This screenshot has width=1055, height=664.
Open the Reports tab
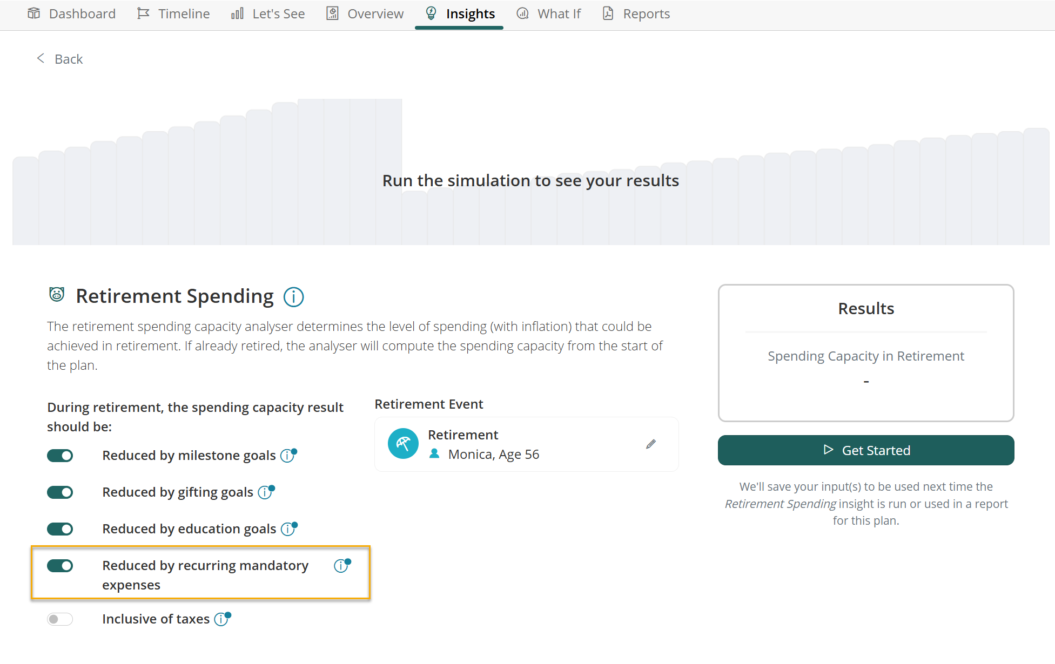click(x=636, y=14)
